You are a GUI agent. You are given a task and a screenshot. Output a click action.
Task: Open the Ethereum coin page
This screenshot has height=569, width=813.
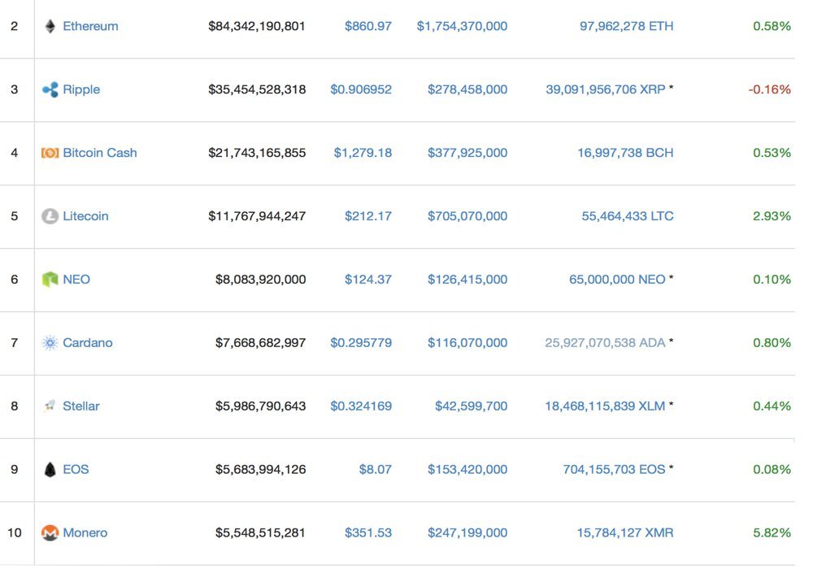[90, 26]
